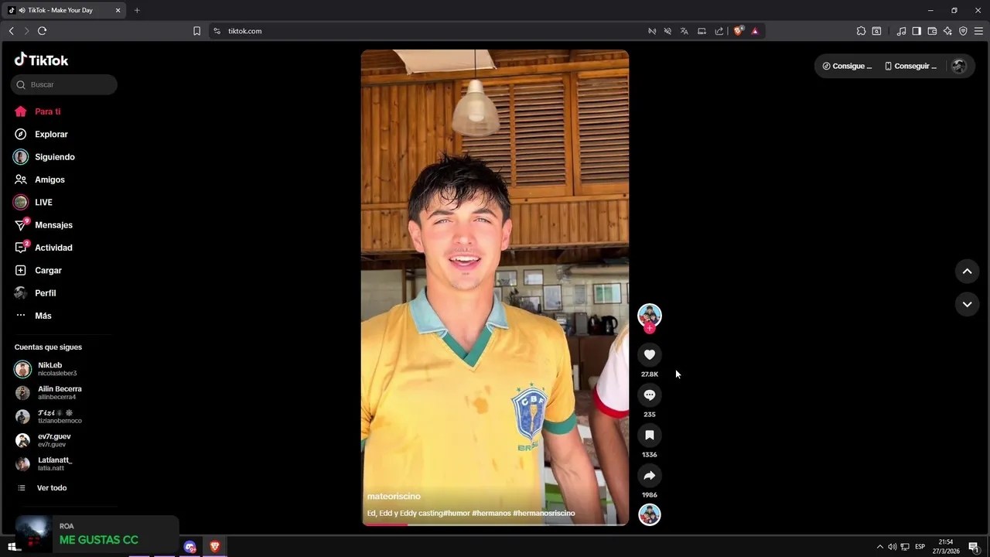The height and width of the screenshot is (557, 990).
Task: Open the extensions puzzle icon
Action: click(861, 31)
